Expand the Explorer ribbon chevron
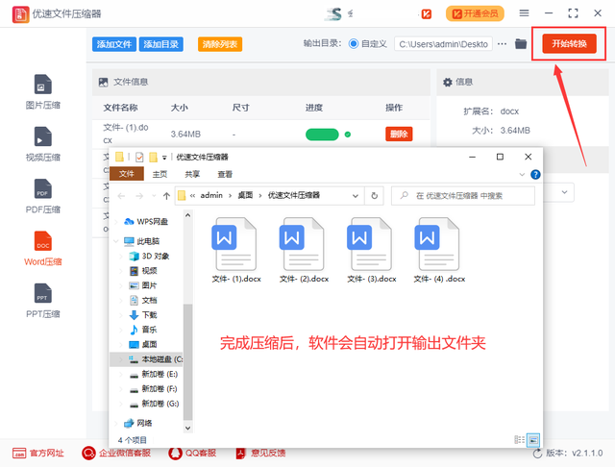Image resolution: width=615 pixels, height=467 pixels. point(522,175)
